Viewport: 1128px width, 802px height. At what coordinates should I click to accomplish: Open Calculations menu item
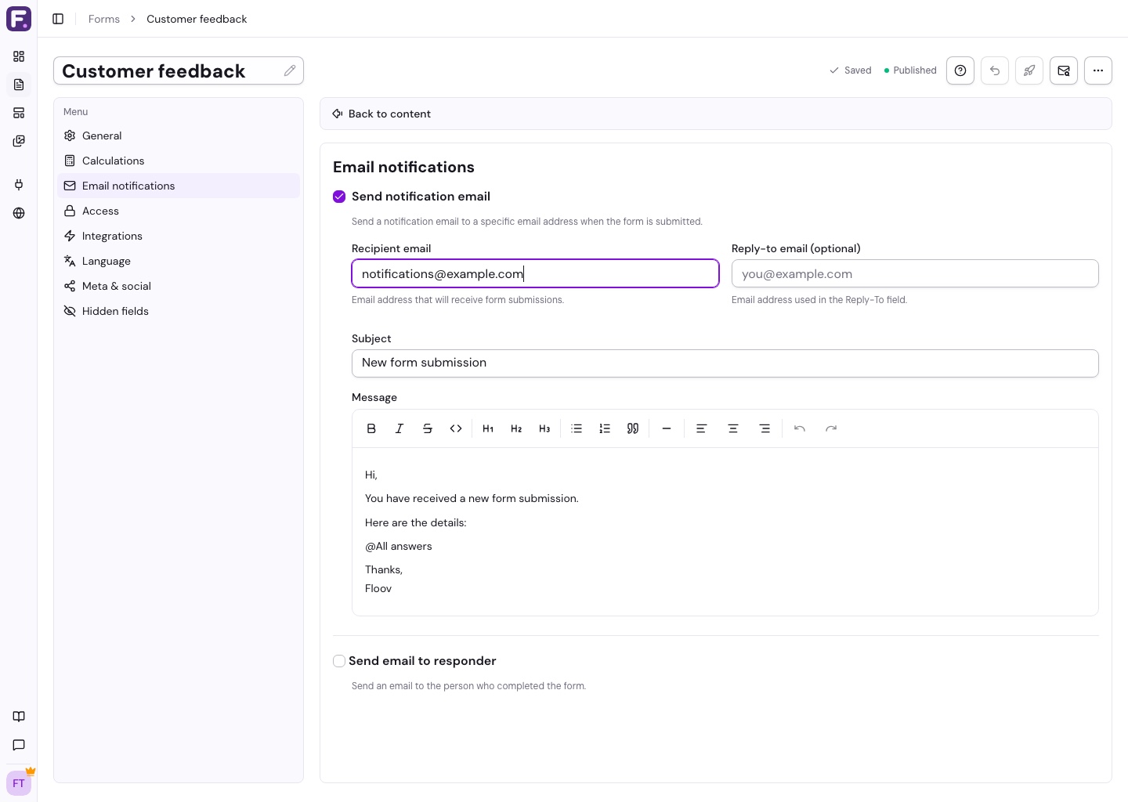point(179,161)
